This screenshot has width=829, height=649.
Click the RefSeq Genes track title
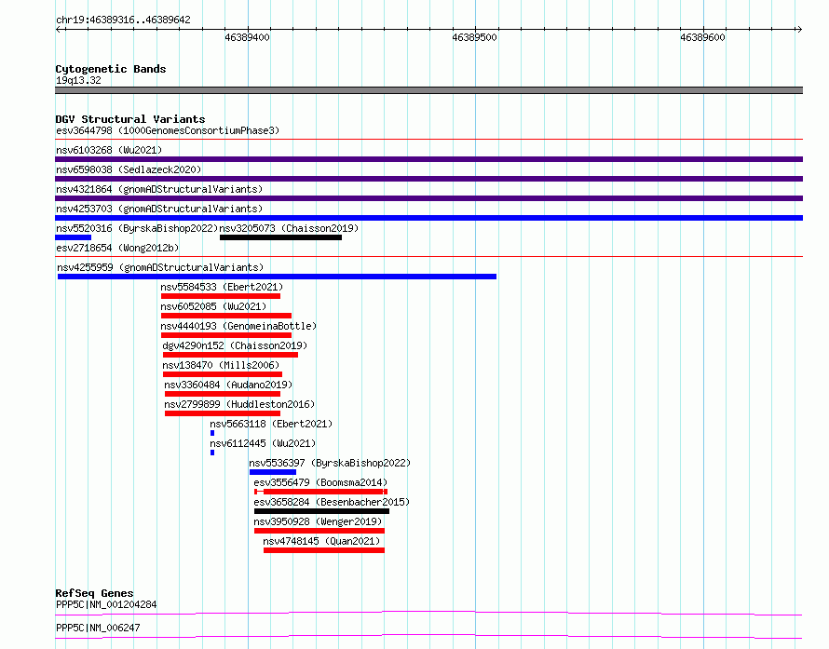[x=94, y=593]
